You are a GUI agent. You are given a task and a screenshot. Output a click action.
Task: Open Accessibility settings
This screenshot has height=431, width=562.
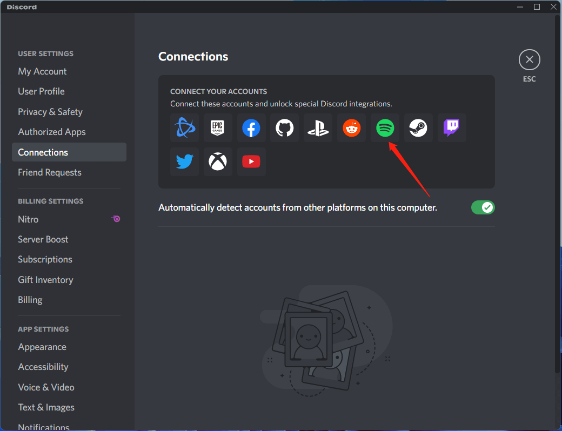pyautogui.click(x=69, y=367)
